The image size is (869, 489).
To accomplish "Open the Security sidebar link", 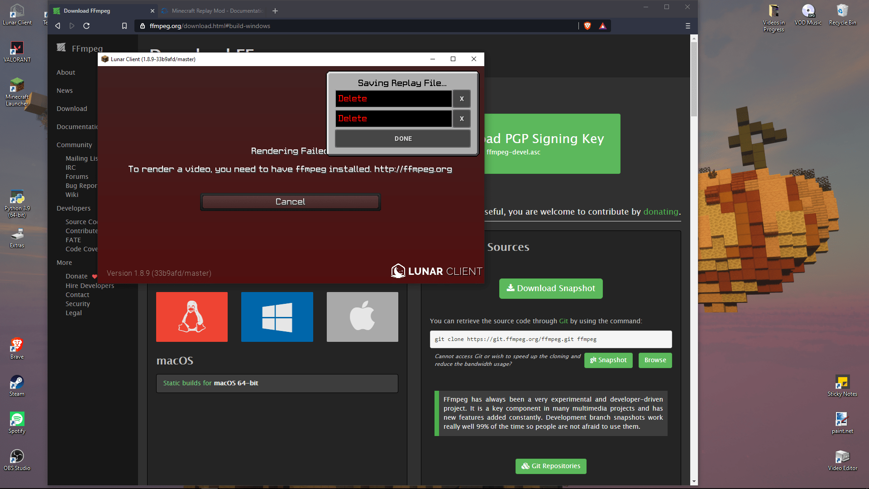I will (x=78, y=304).
